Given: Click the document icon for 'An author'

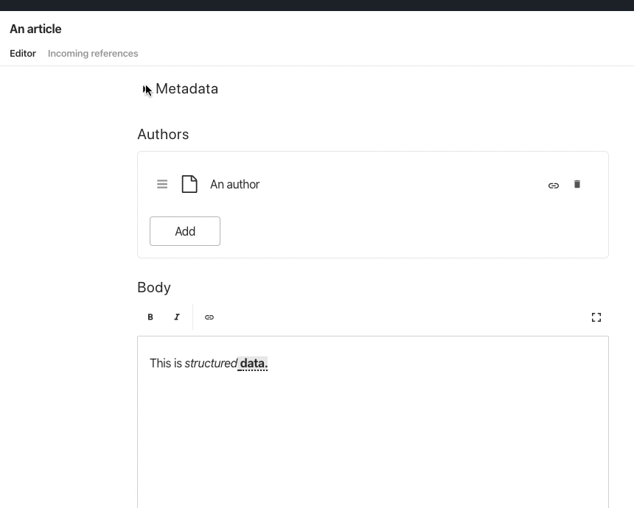Looking at the screenshot, I should click(x=189, y=184).
